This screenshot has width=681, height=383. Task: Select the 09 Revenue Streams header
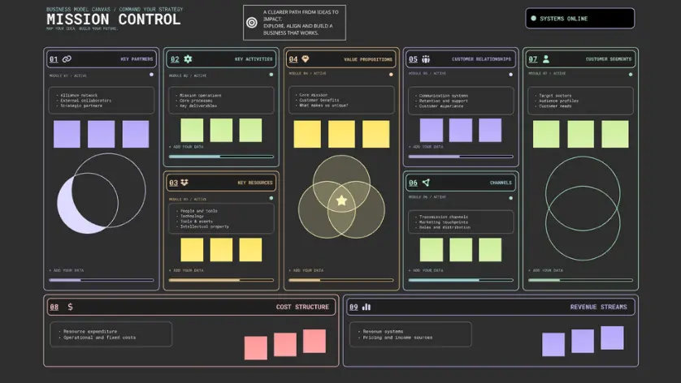coord(490,307)
